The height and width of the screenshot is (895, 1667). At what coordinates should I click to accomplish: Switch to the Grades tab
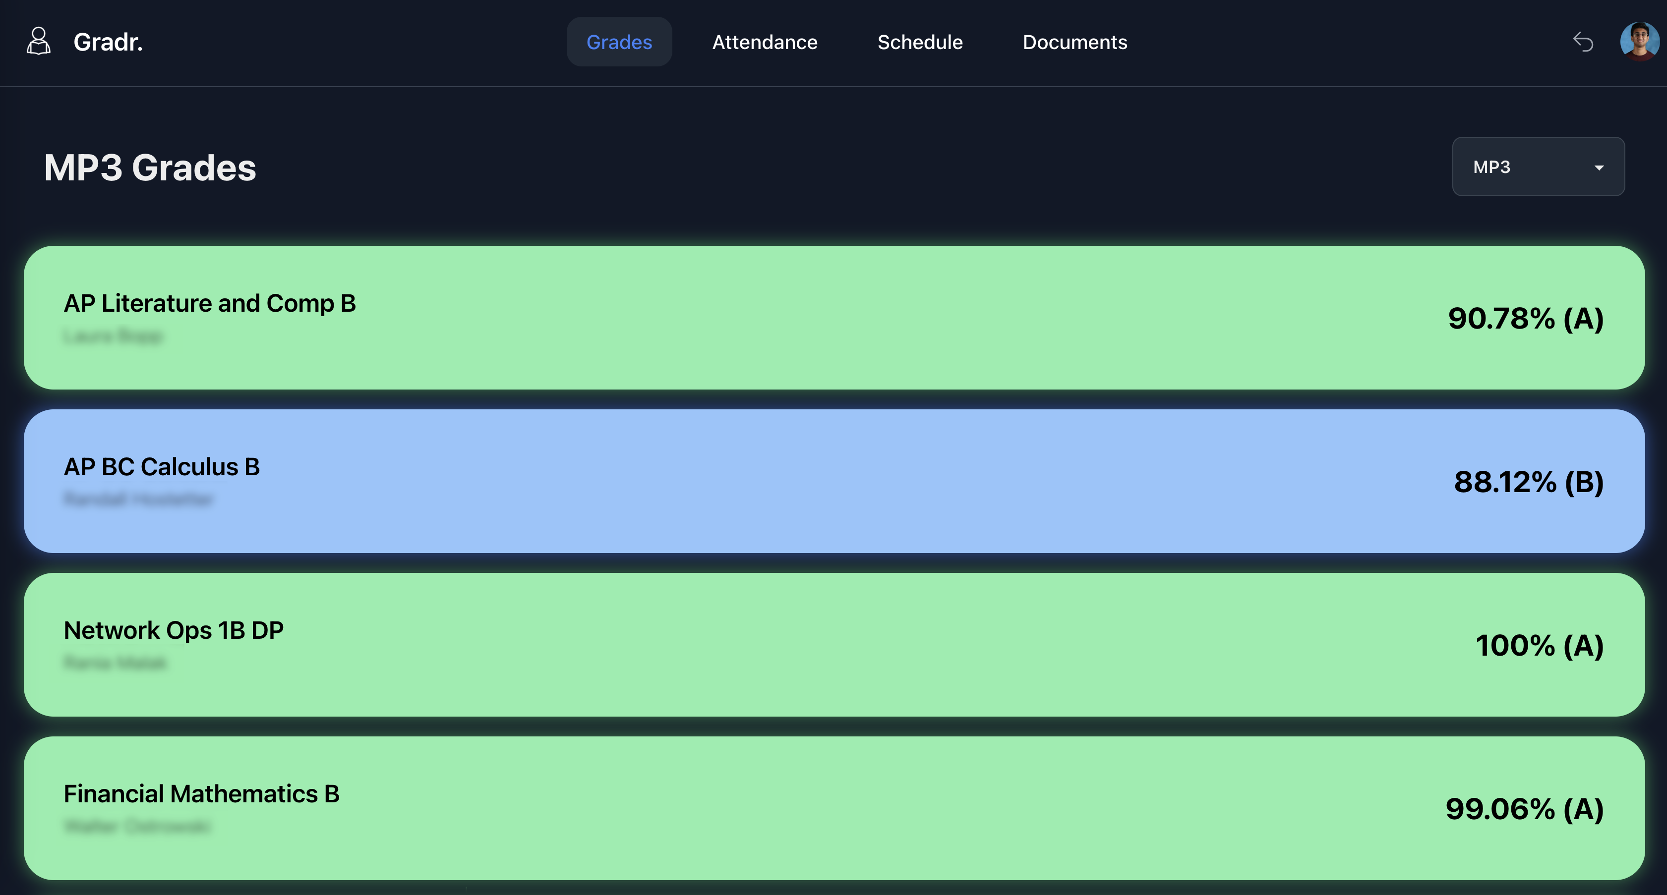point(619,42)
